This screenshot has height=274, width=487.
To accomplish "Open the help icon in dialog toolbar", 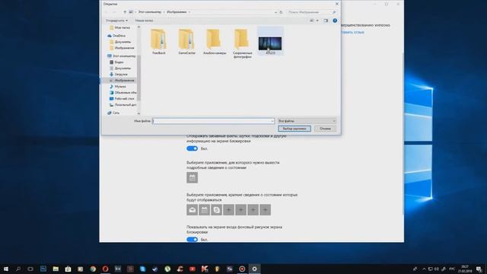I will [335, 21].
